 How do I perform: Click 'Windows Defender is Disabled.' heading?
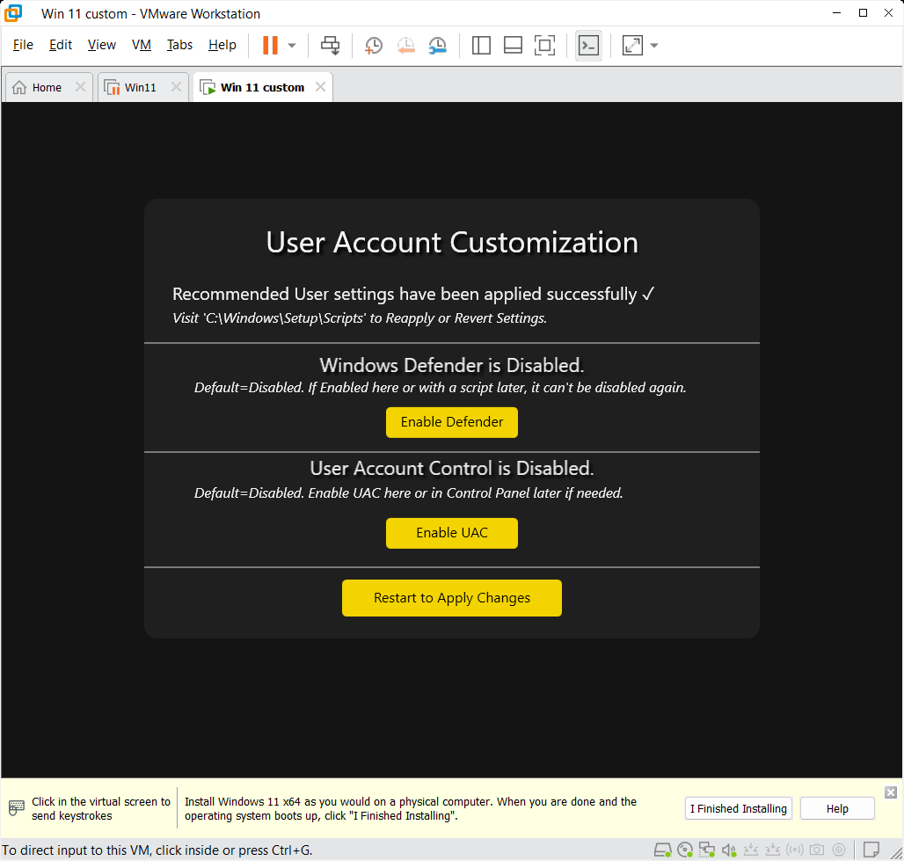tap(451, 365)
